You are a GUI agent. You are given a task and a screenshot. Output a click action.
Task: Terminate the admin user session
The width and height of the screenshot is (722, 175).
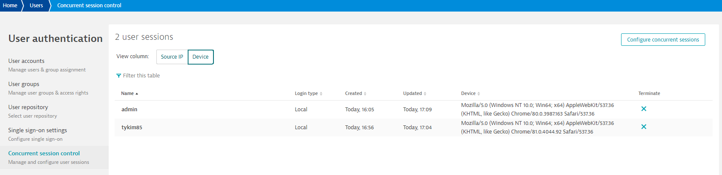643,109
